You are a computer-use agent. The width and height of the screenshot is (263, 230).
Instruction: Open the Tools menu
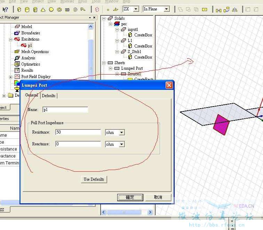click(x=96, y=1)
